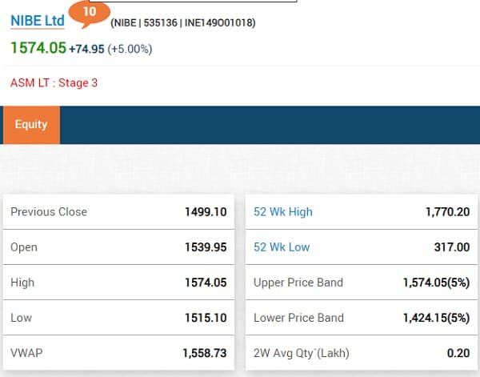
Task: Click the +74.95 (+5.00%) price change
Action: pos(110,49)
